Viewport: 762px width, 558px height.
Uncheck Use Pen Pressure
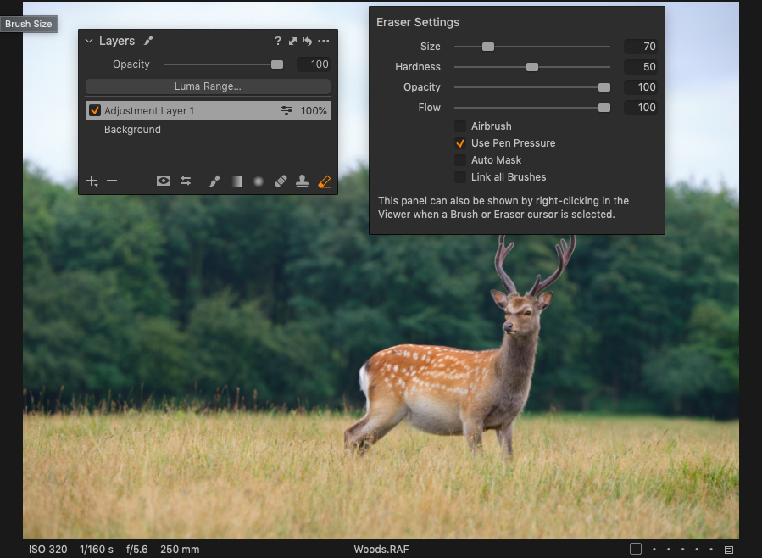click(x=459, y=143)
